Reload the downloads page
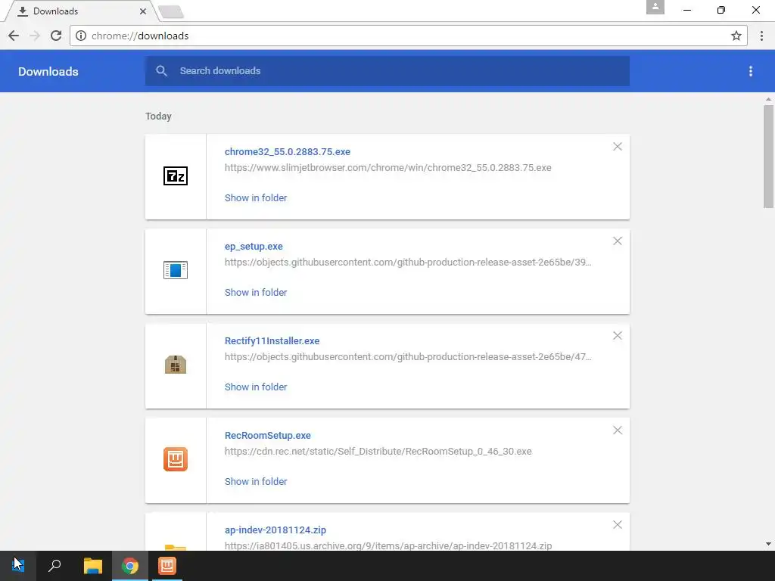Screen dimensions: 775x581 click(56, 36)
